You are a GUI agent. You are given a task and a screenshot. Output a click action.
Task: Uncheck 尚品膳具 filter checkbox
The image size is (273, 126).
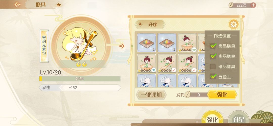(213, 56)
